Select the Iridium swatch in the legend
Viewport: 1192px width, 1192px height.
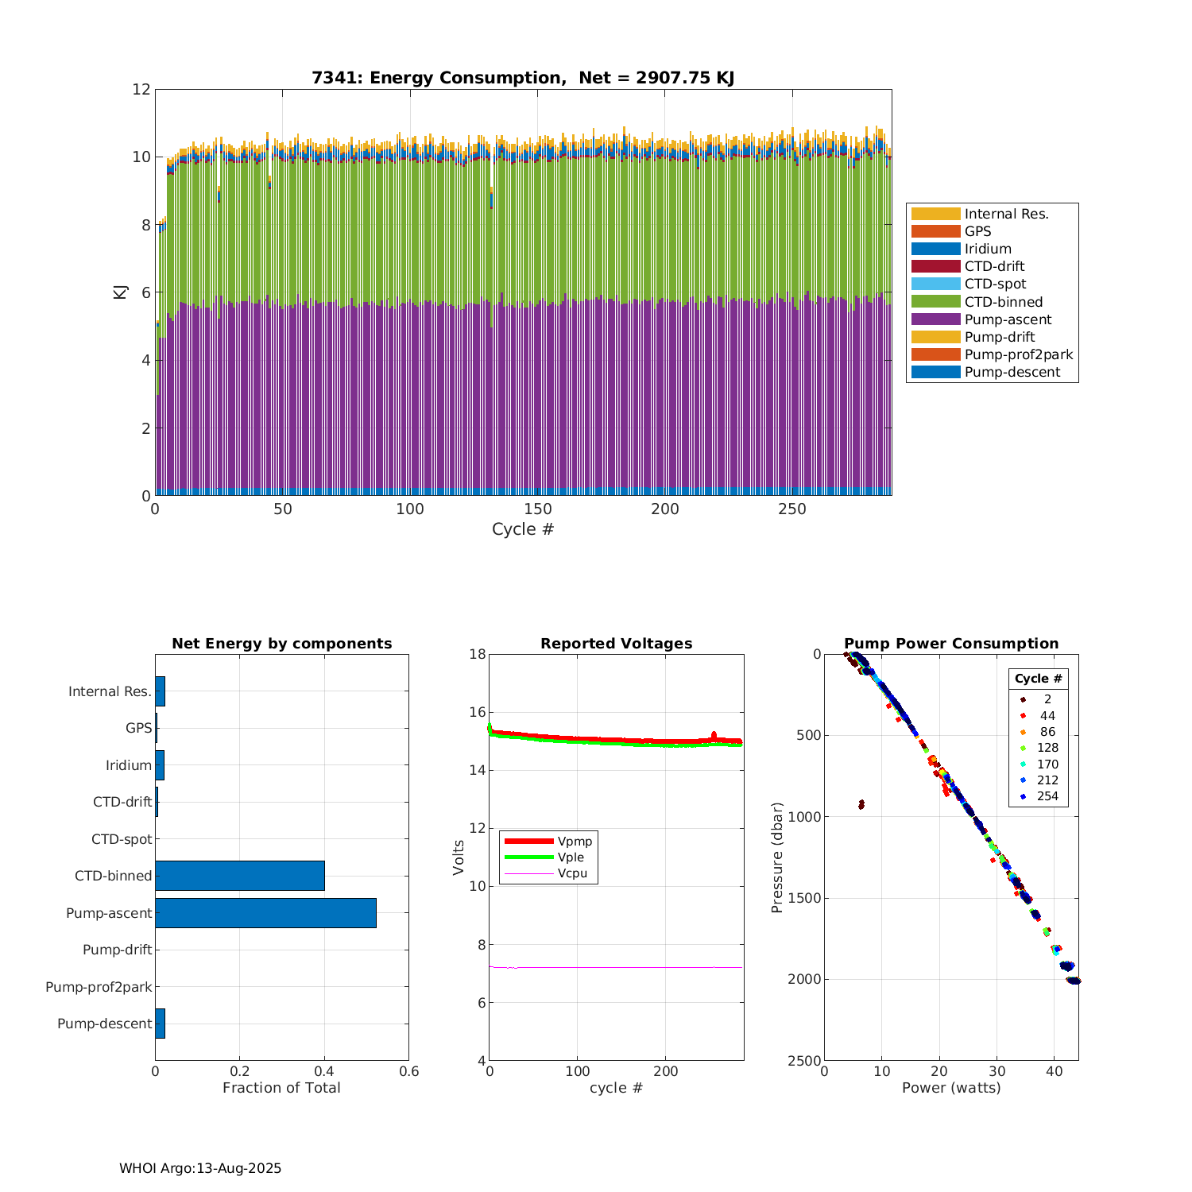pos(935,249)
